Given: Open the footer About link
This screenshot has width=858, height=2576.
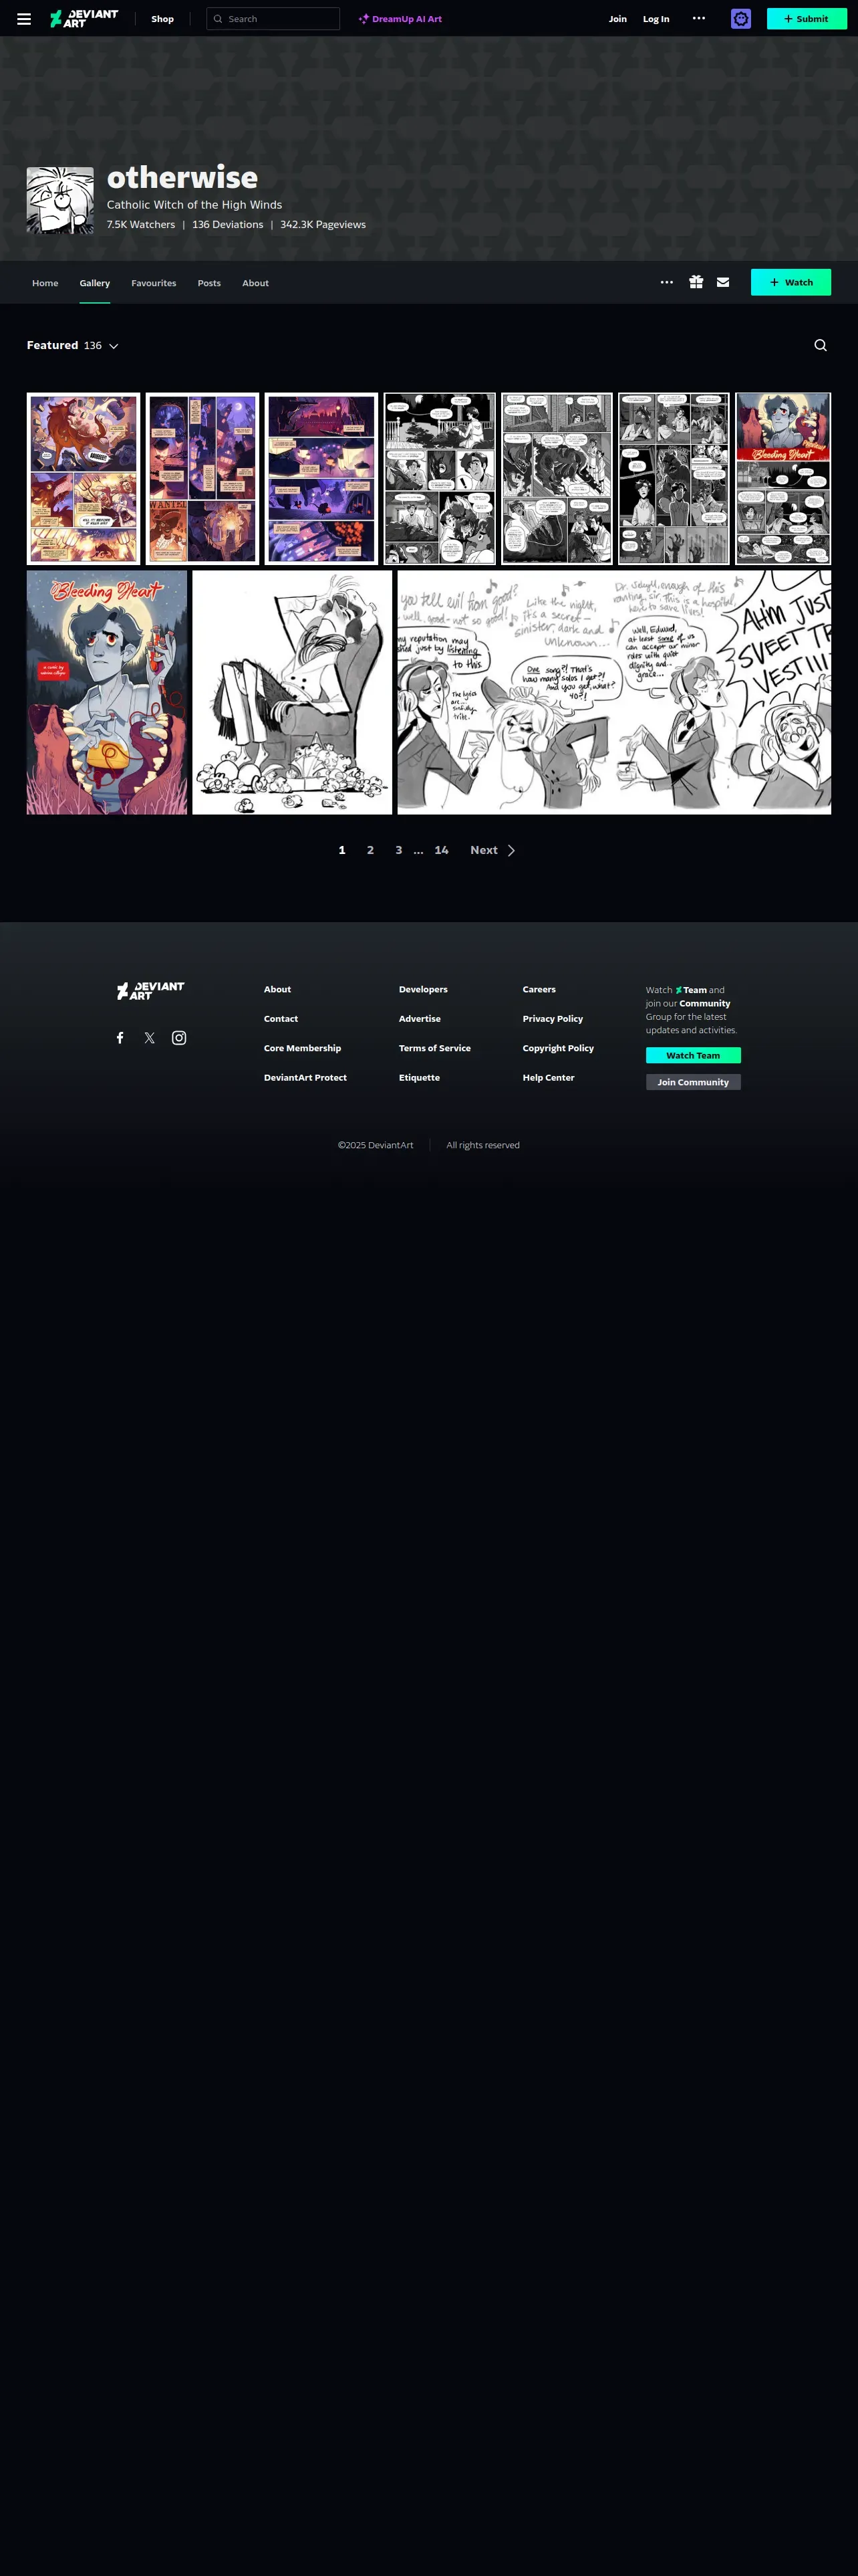Looking at the screenshot, I should coord(278,989).
